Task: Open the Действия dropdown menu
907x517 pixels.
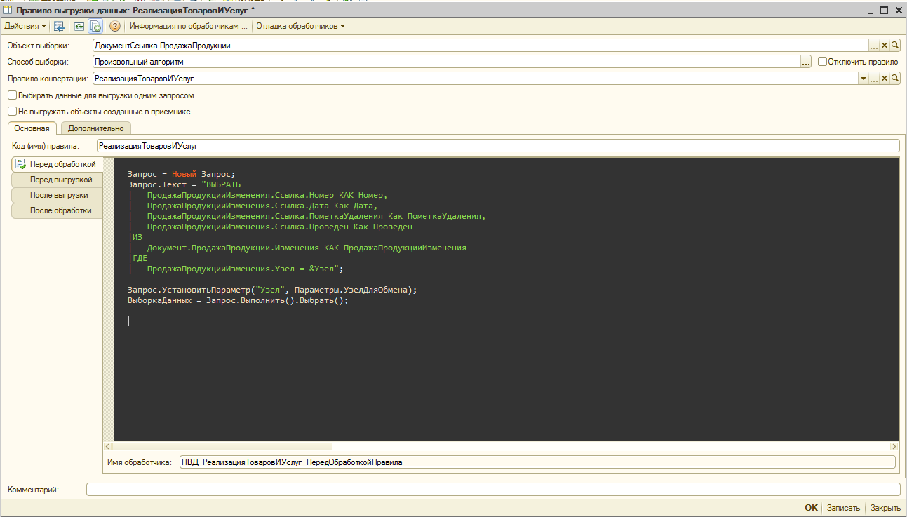Action: [25, 26]
